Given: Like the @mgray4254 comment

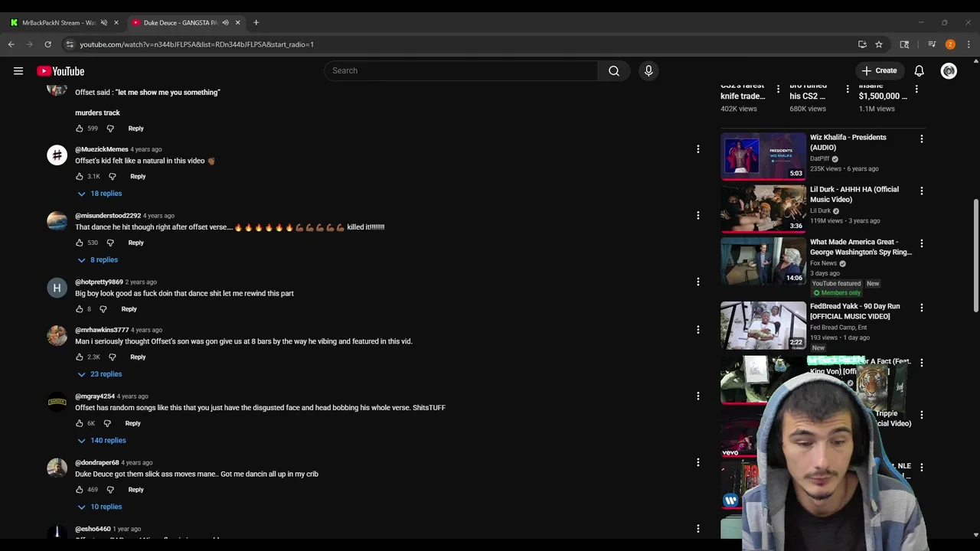Looking at the screenshot, I should pyautogui.click(x=80, y=423).
